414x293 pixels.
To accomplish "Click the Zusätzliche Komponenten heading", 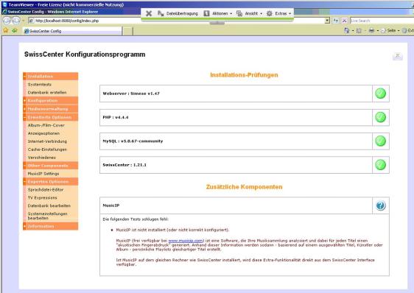I will coord(244,187).
